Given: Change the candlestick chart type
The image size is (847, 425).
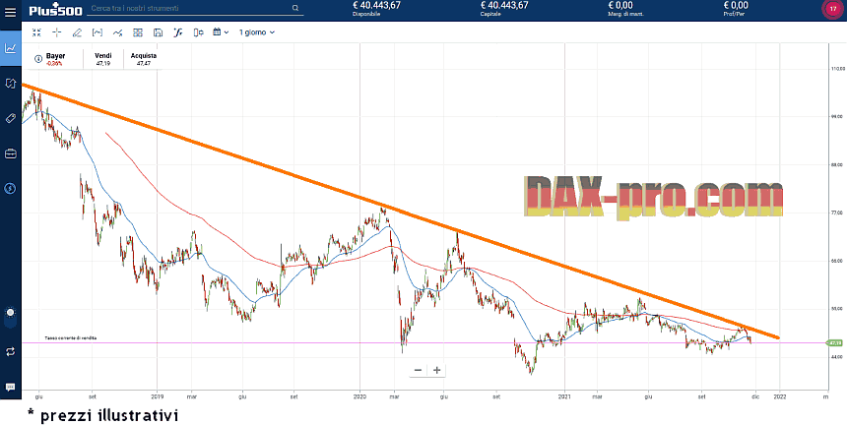Looking at the screenshot, I should click(x=198, y=32).
